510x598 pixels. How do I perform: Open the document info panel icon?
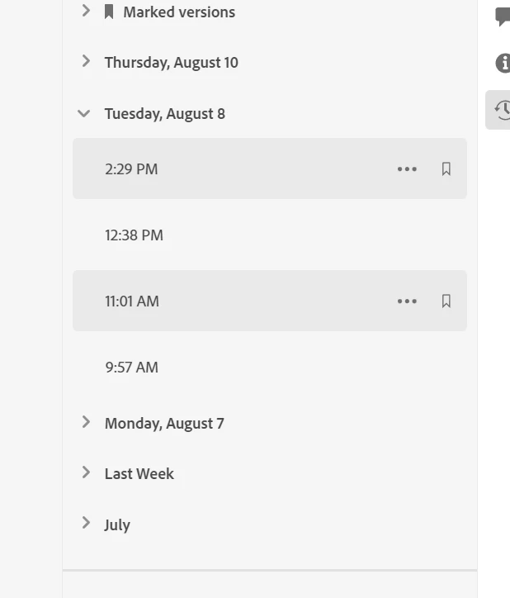(503, 63)
